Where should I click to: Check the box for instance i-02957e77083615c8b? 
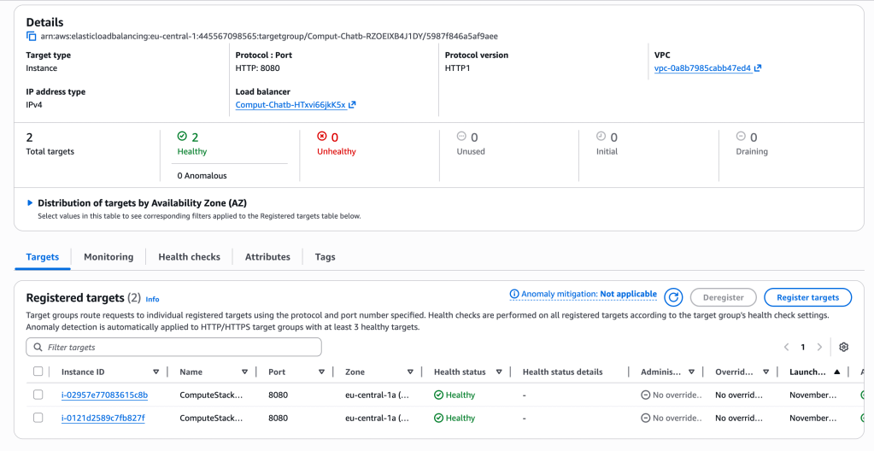click(x=38, y=395)
